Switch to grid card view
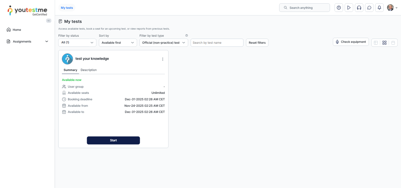The width and height of the screenshot is (401, 188). coord(384,43)
